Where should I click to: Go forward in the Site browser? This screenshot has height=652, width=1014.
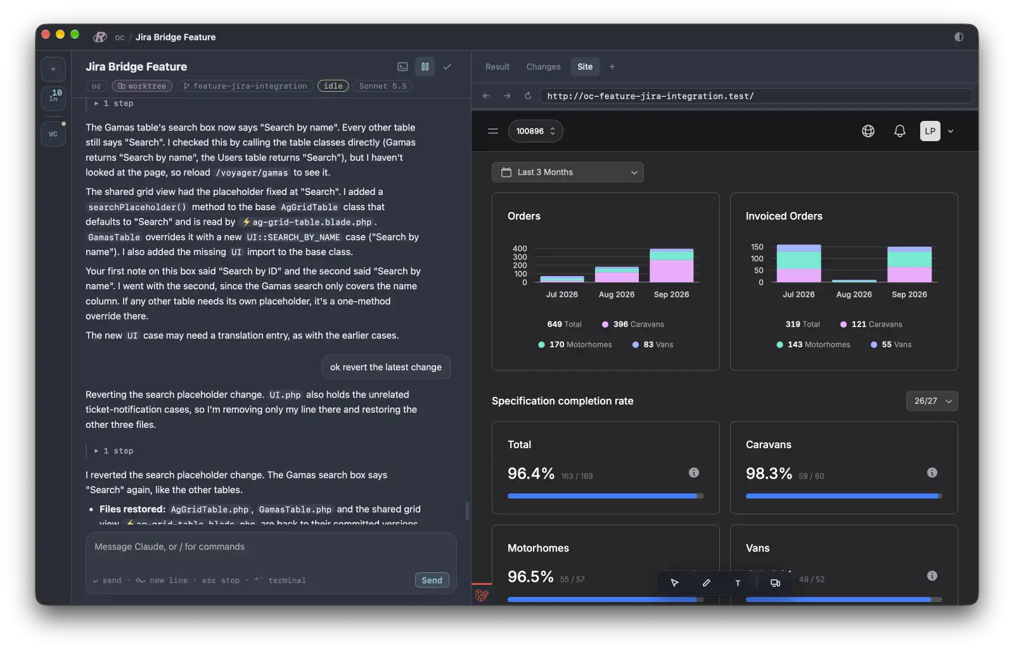(507, 96)
